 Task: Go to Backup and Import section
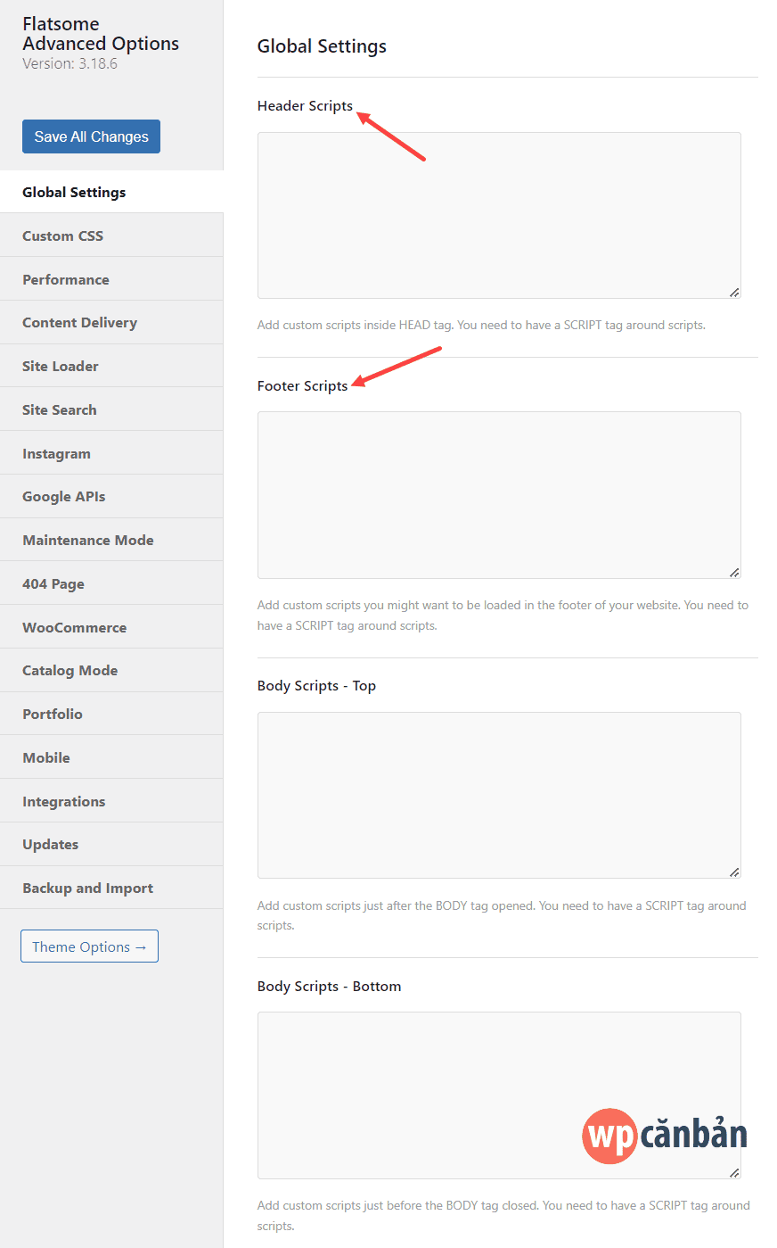click(x=87, y=888)
